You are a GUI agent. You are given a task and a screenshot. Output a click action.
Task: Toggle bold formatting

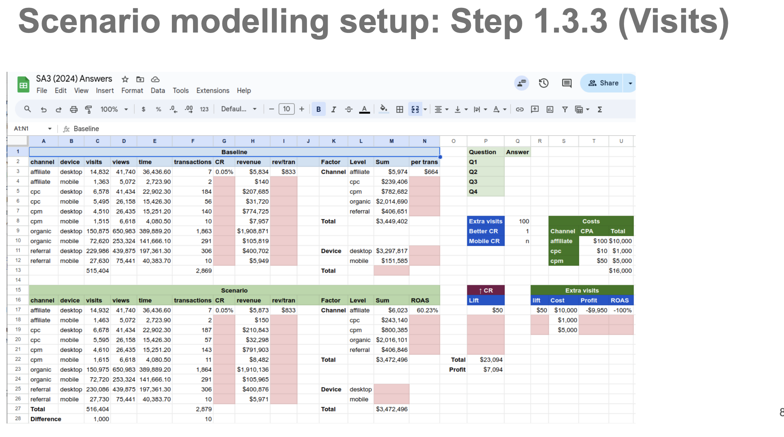pyautogui.click(x=318, y=109)
